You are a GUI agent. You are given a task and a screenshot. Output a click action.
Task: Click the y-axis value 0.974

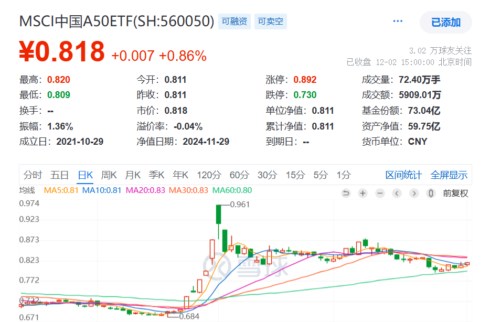(x=29, y=203)
